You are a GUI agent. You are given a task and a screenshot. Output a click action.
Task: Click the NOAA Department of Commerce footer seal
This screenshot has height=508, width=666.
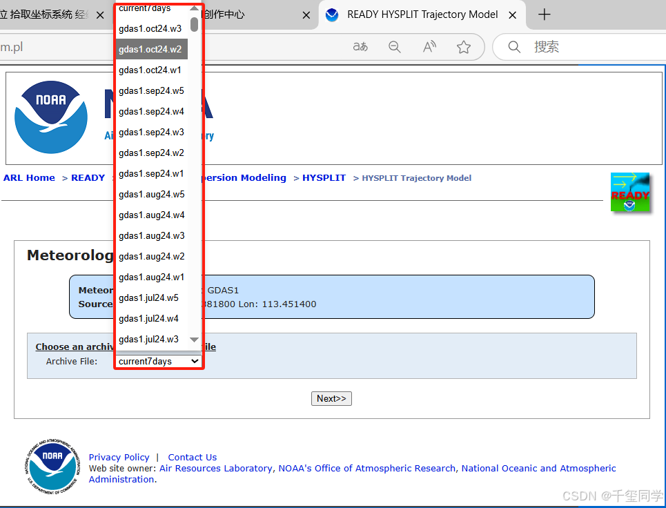52,467
